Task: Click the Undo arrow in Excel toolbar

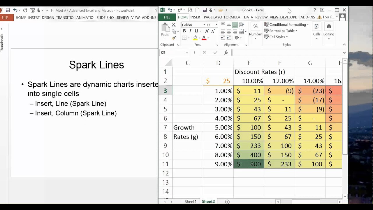Action: point(170,10)
